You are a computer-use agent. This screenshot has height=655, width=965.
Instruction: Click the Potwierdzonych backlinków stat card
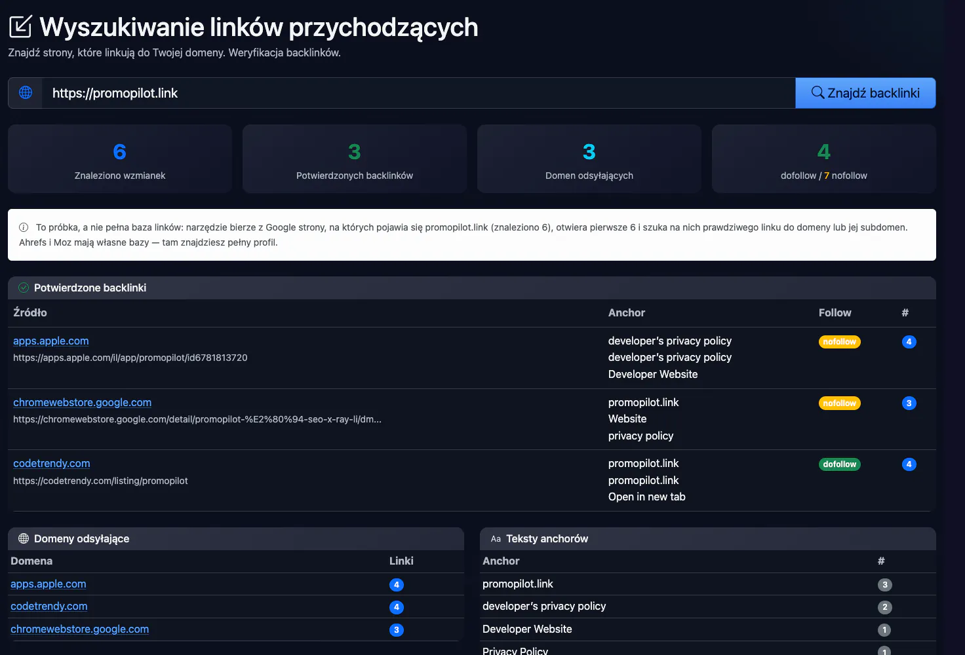355,159
